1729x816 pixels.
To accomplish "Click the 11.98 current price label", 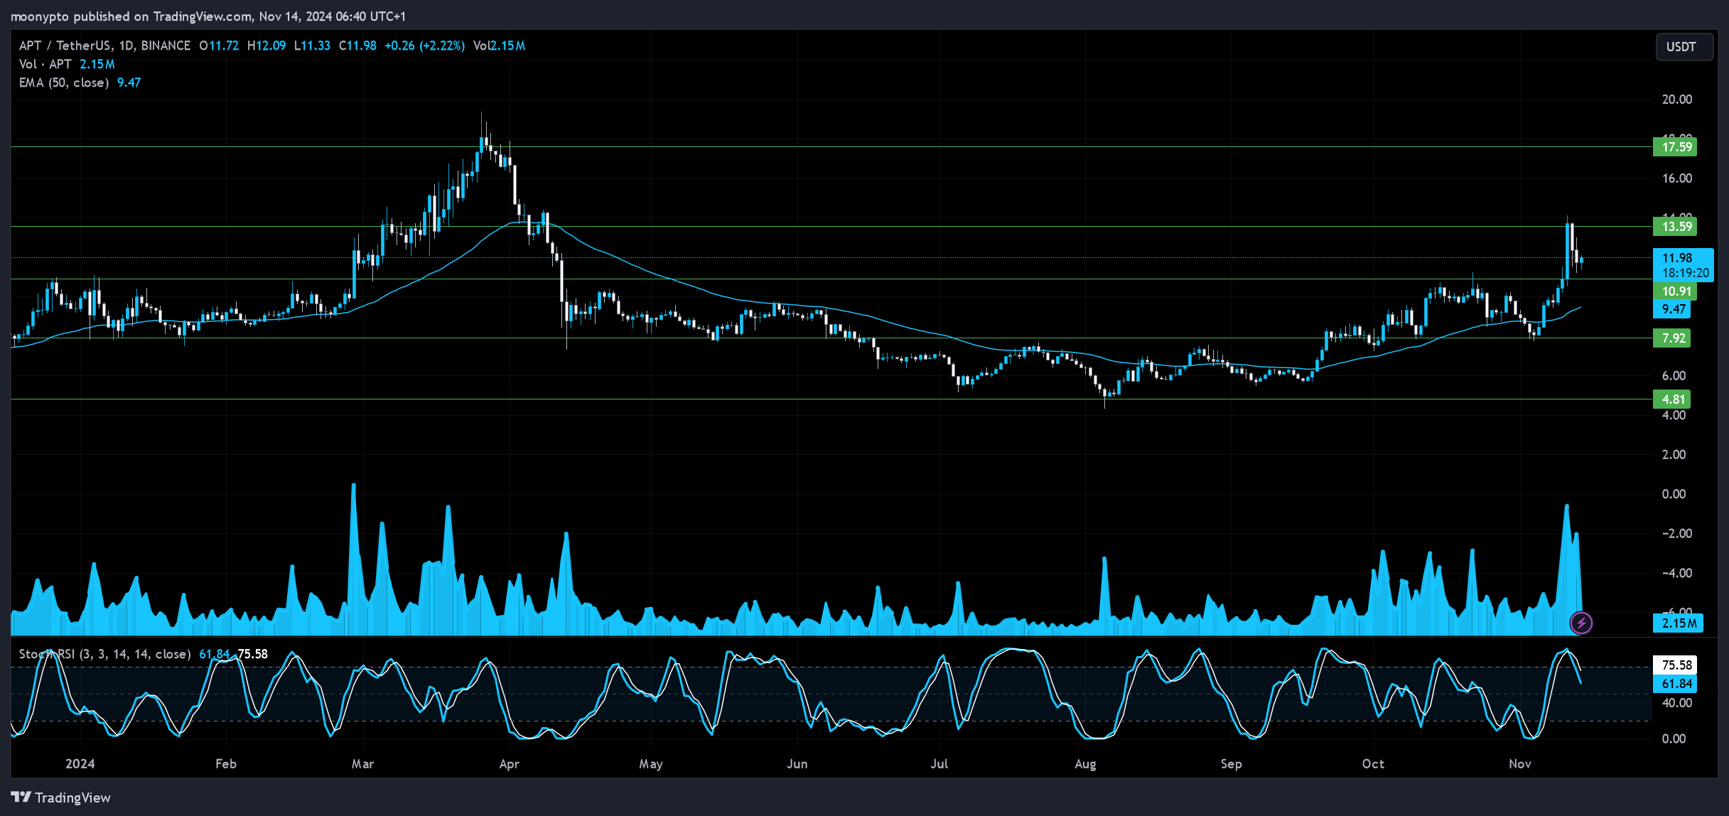I will pyautogui.click(x=1683, y=265).
